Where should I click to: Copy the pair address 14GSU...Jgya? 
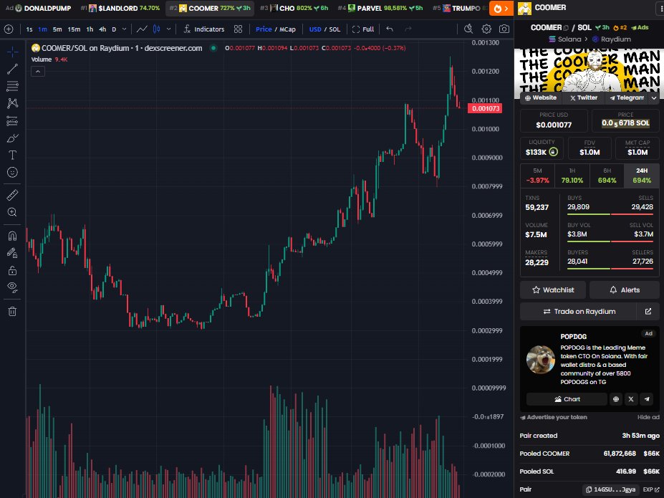[x=611, y=489]
